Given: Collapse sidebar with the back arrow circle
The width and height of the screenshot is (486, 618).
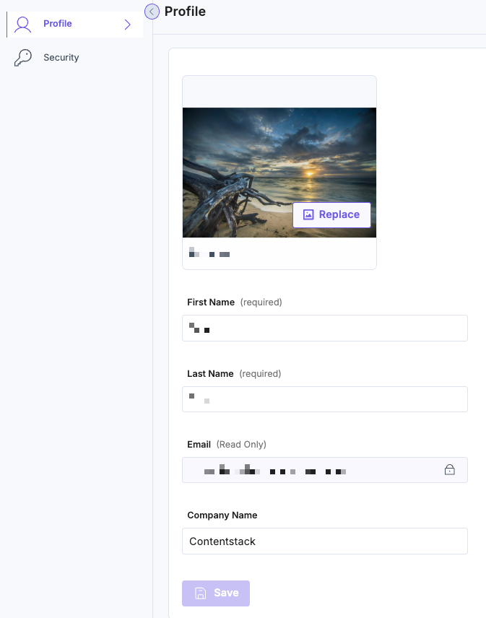Looking at the screenshot, I should (152, 12).
